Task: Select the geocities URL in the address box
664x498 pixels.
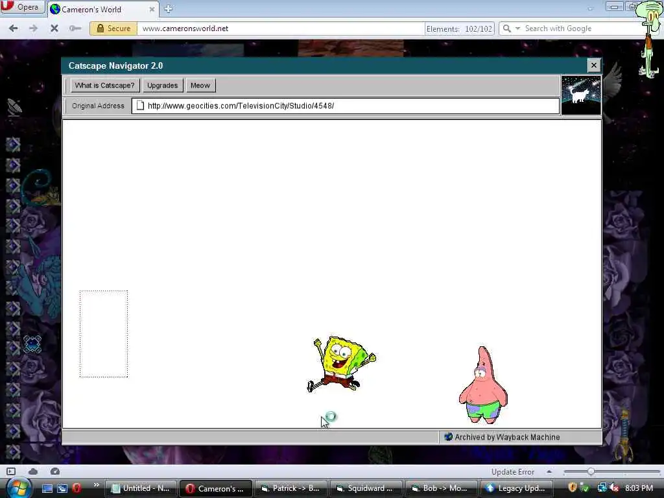Action: click(241, 106)
